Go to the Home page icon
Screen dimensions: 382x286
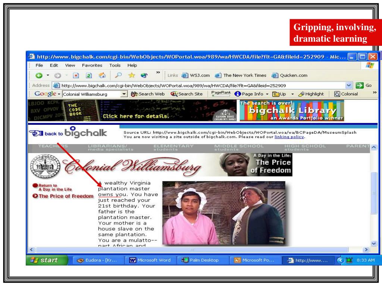(x=102, y=76)
